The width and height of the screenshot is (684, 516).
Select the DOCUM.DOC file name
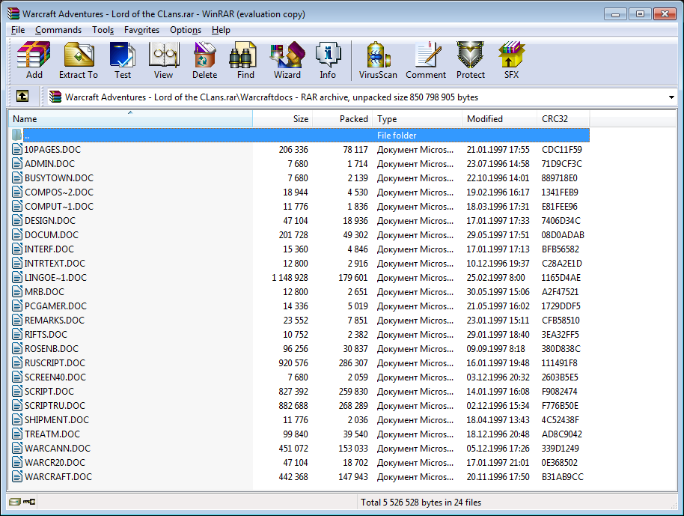[52, 235]
